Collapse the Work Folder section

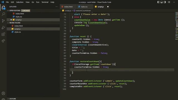coord(8,23)
